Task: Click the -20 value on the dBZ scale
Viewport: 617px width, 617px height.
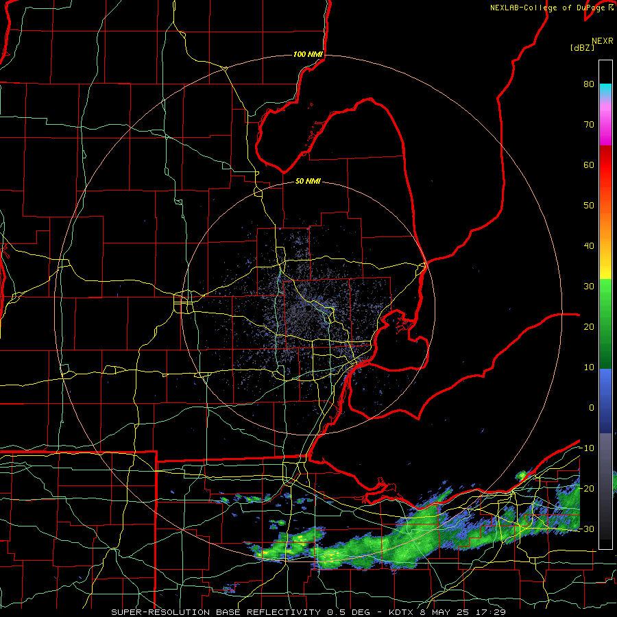Action: (586, 488)
